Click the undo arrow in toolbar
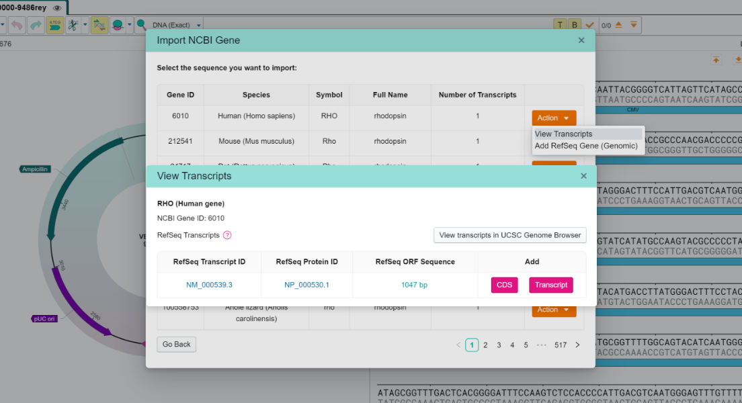 (17, 25)
